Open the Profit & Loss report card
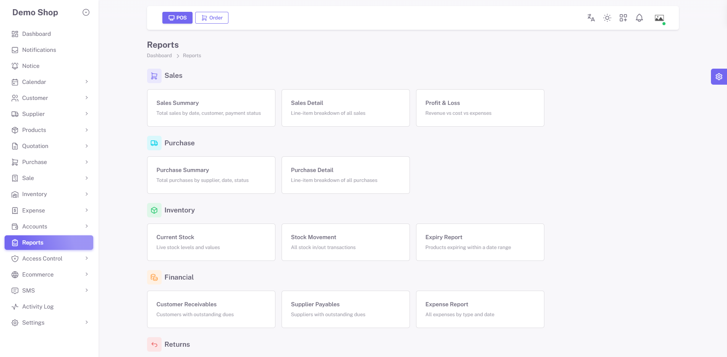Viewport: 727px width, 357px height. tap(480, 108)
